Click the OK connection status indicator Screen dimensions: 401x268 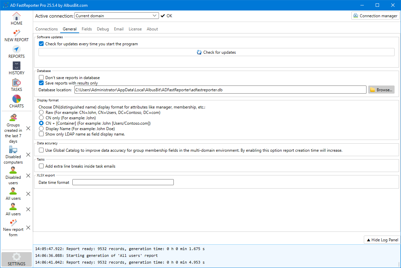click(166, 16)
